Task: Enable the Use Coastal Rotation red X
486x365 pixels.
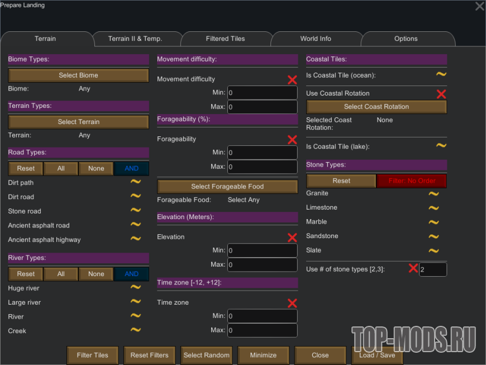Action: [441, 94]
